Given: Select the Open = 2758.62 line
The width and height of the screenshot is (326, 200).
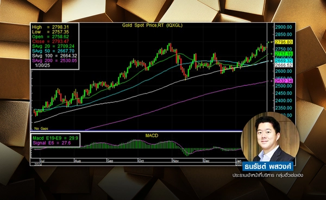Looking at the screenshot, I should pyautogui.click(x=51, y=36).
